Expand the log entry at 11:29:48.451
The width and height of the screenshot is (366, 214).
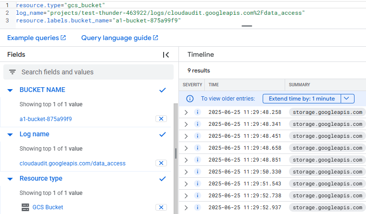tap(186, 136)
